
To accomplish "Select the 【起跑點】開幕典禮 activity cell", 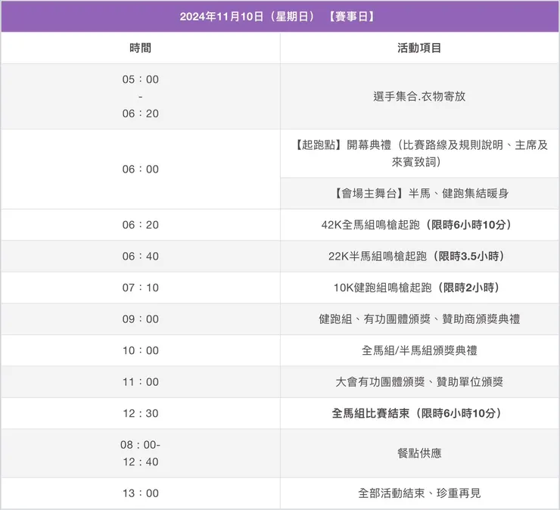I will point(419,154).
